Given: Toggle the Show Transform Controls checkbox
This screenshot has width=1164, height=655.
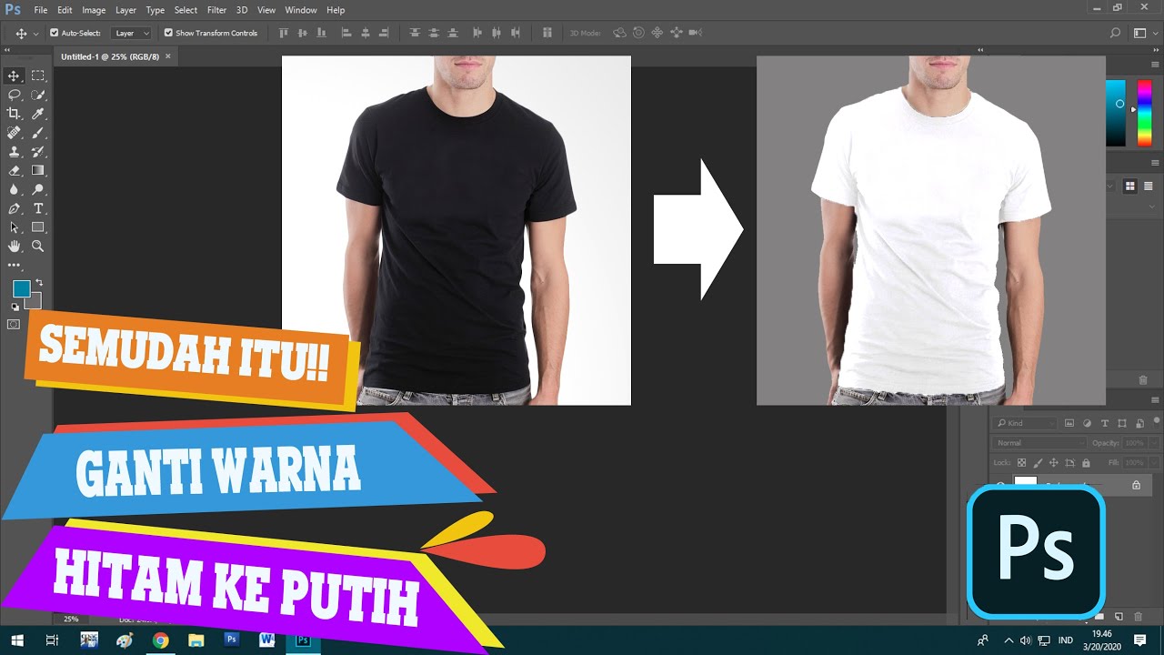Looking at the screenshot, I should pos(168,33).
